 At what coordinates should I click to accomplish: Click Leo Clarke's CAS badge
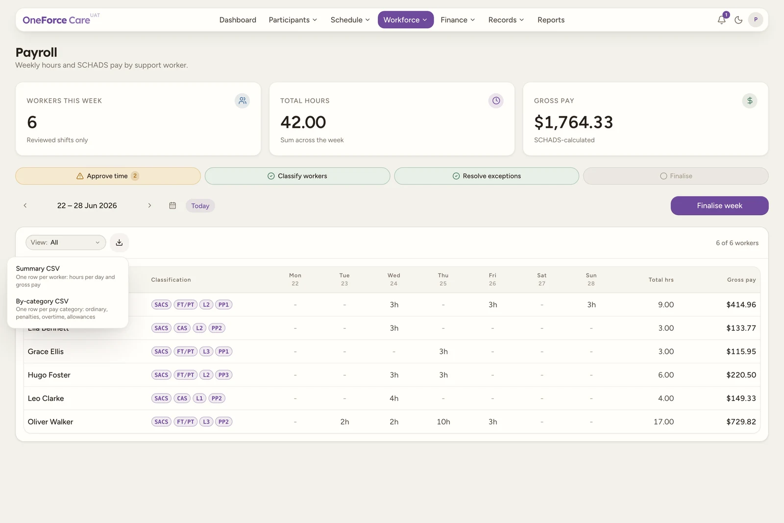[x=182, y=398]
